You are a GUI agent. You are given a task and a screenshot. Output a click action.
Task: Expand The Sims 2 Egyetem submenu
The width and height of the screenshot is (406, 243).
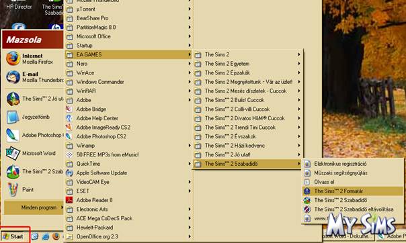(x=247, y=64)
